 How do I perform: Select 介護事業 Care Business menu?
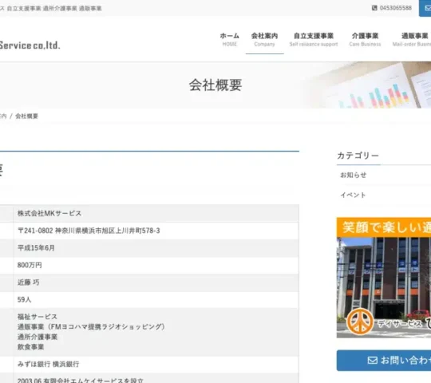(x=365, y=40)
